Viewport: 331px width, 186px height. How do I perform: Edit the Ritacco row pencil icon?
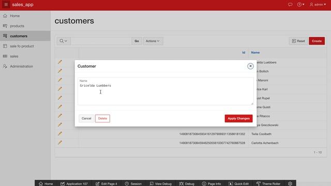coord(60,116)
